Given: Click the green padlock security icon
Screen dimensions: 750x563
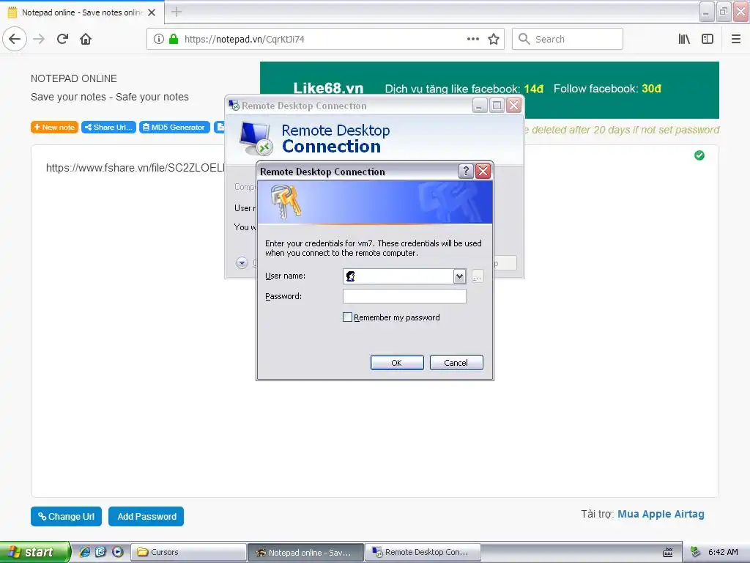Looking at the screenshot, I should tap(174, 39).
